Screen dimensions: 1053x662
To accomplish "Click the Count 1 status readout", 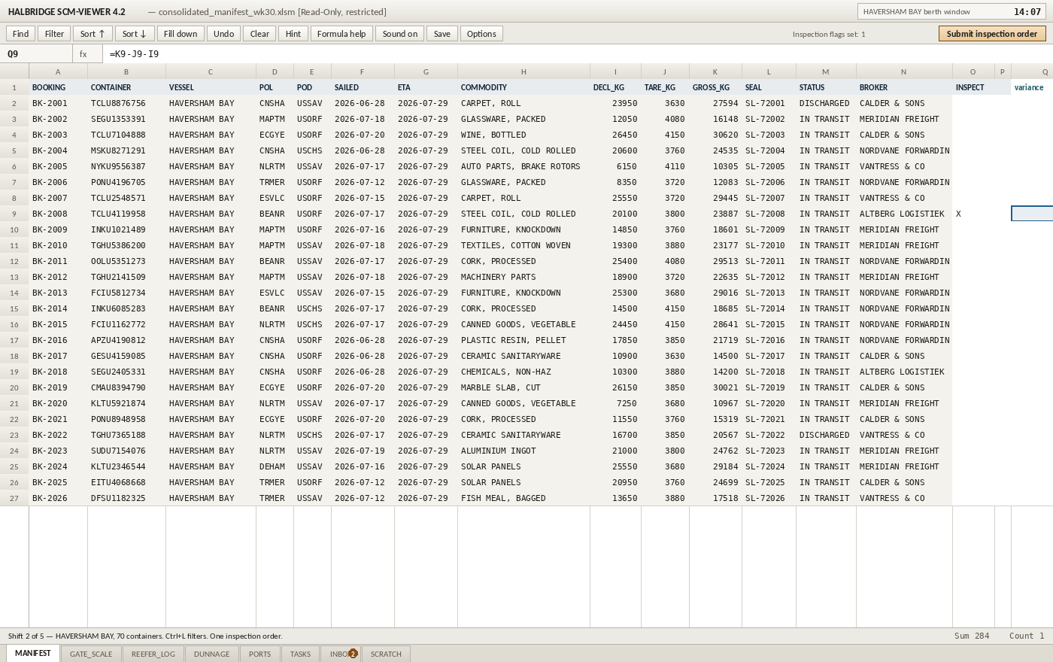I will pyautogui.click(x=1027, y=636).
